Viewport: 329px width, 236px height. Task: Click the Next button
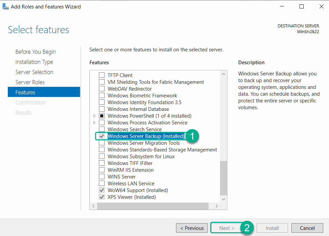[226, 228]
